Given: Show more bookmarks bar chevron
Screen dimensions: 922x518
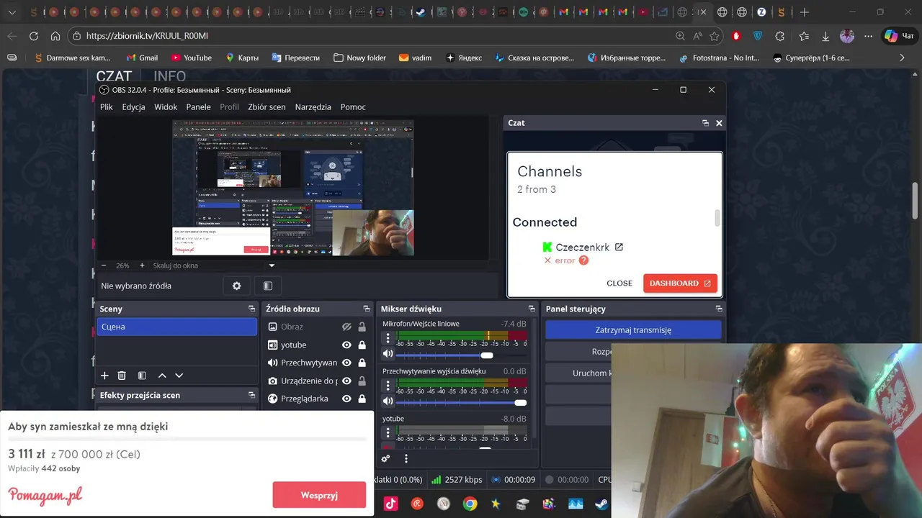Looking at the screenshot, I should tap(902, 58).
